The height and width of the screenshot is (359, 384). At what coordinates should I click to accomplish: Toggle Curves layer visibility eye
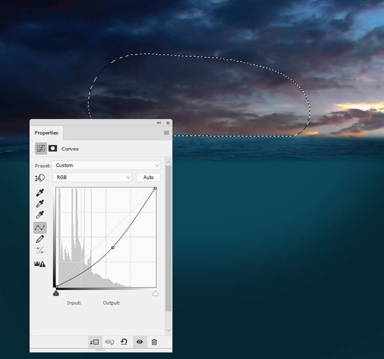pos(140,342)
